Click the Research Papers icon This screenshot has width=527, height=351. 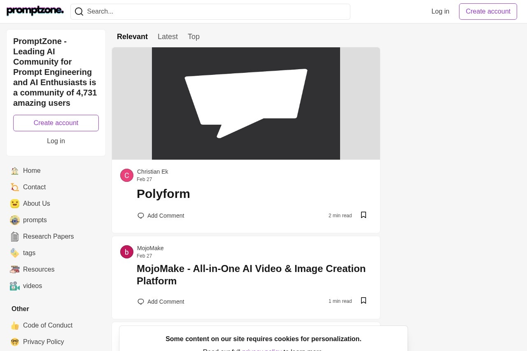15,237
